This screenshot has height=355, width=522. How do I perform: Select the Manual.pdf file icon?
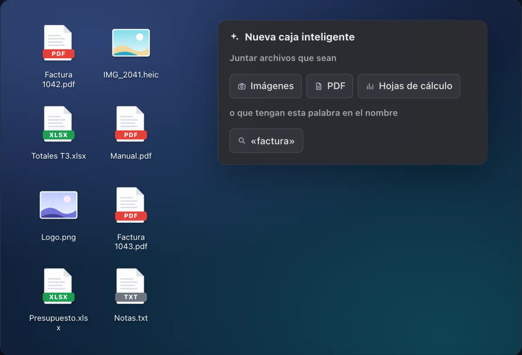click(131, 124)
